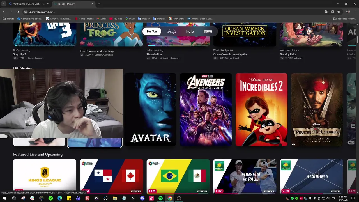Open the Windows Start menu
This screenshot has width=359, height=202.
(x=4, y=198)
